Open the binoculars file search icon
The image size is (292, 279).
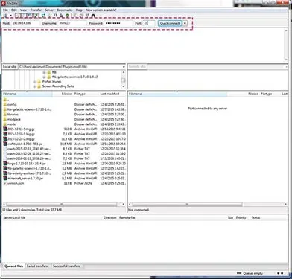[93, 16]
